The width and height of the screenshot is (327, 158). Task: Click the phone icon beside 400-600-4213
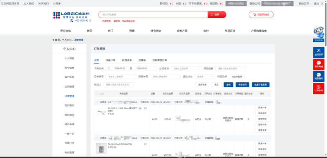[x=72, y=20]
